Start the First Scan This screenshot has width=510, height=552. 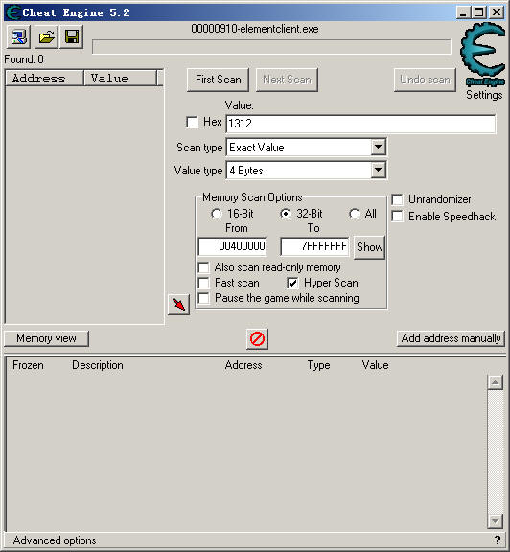point(218,80)
